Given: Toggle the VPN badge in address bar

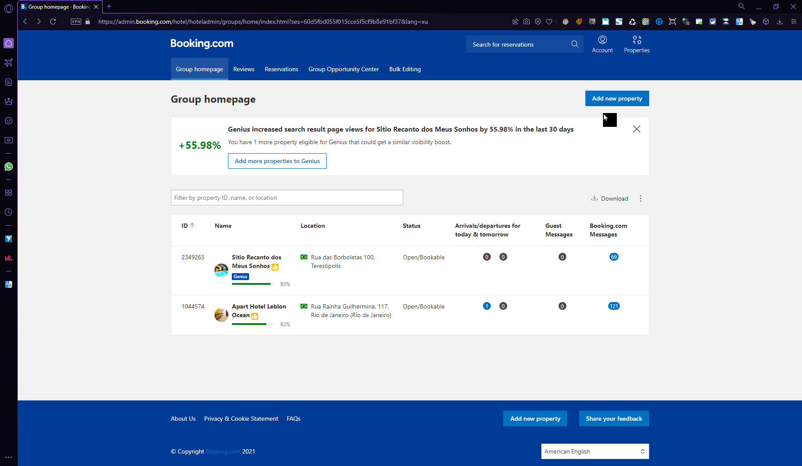Looking at the screenshot, I should [76, 22].
